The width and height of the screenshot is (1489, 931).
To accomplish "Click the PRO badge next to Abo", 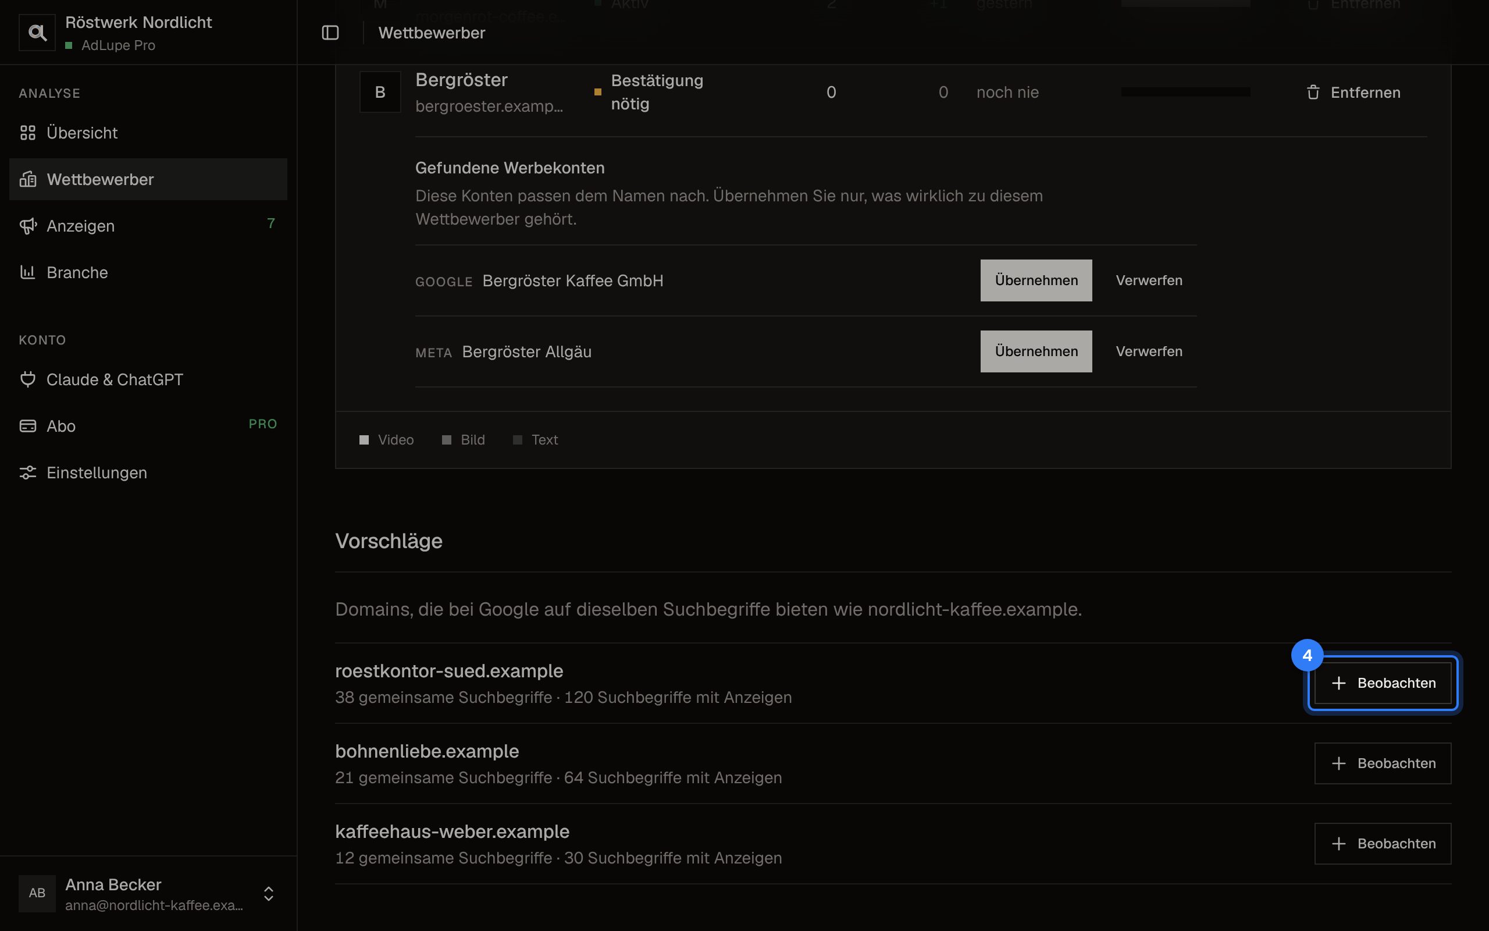I will 263,424.
